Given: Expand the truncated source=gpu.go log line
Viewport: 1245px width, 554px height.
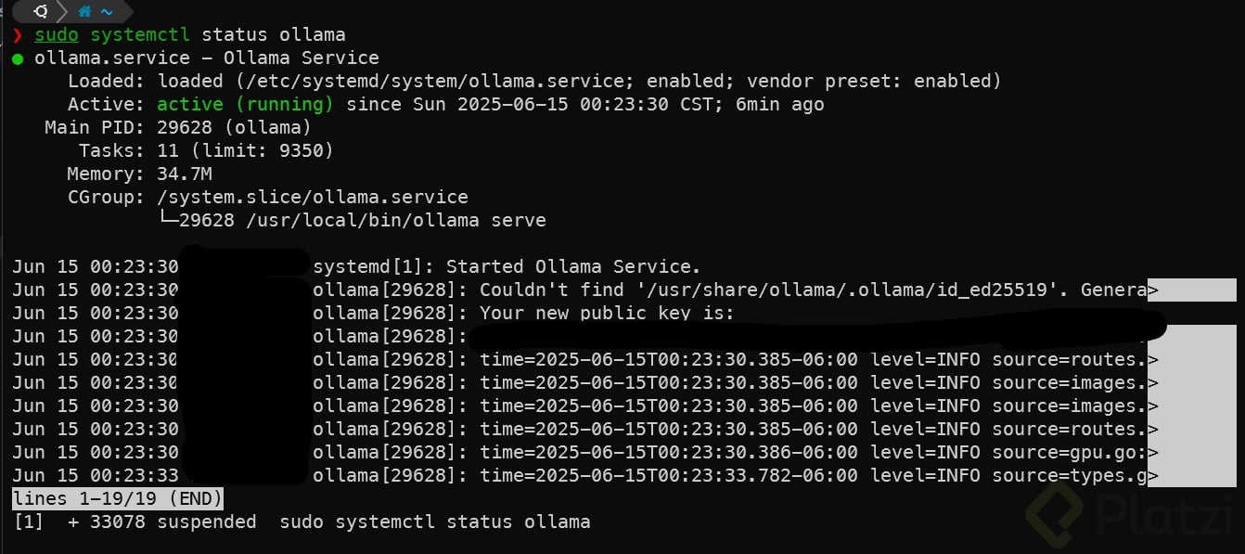Looking at the screenshot, I should tap(1153, 453).
